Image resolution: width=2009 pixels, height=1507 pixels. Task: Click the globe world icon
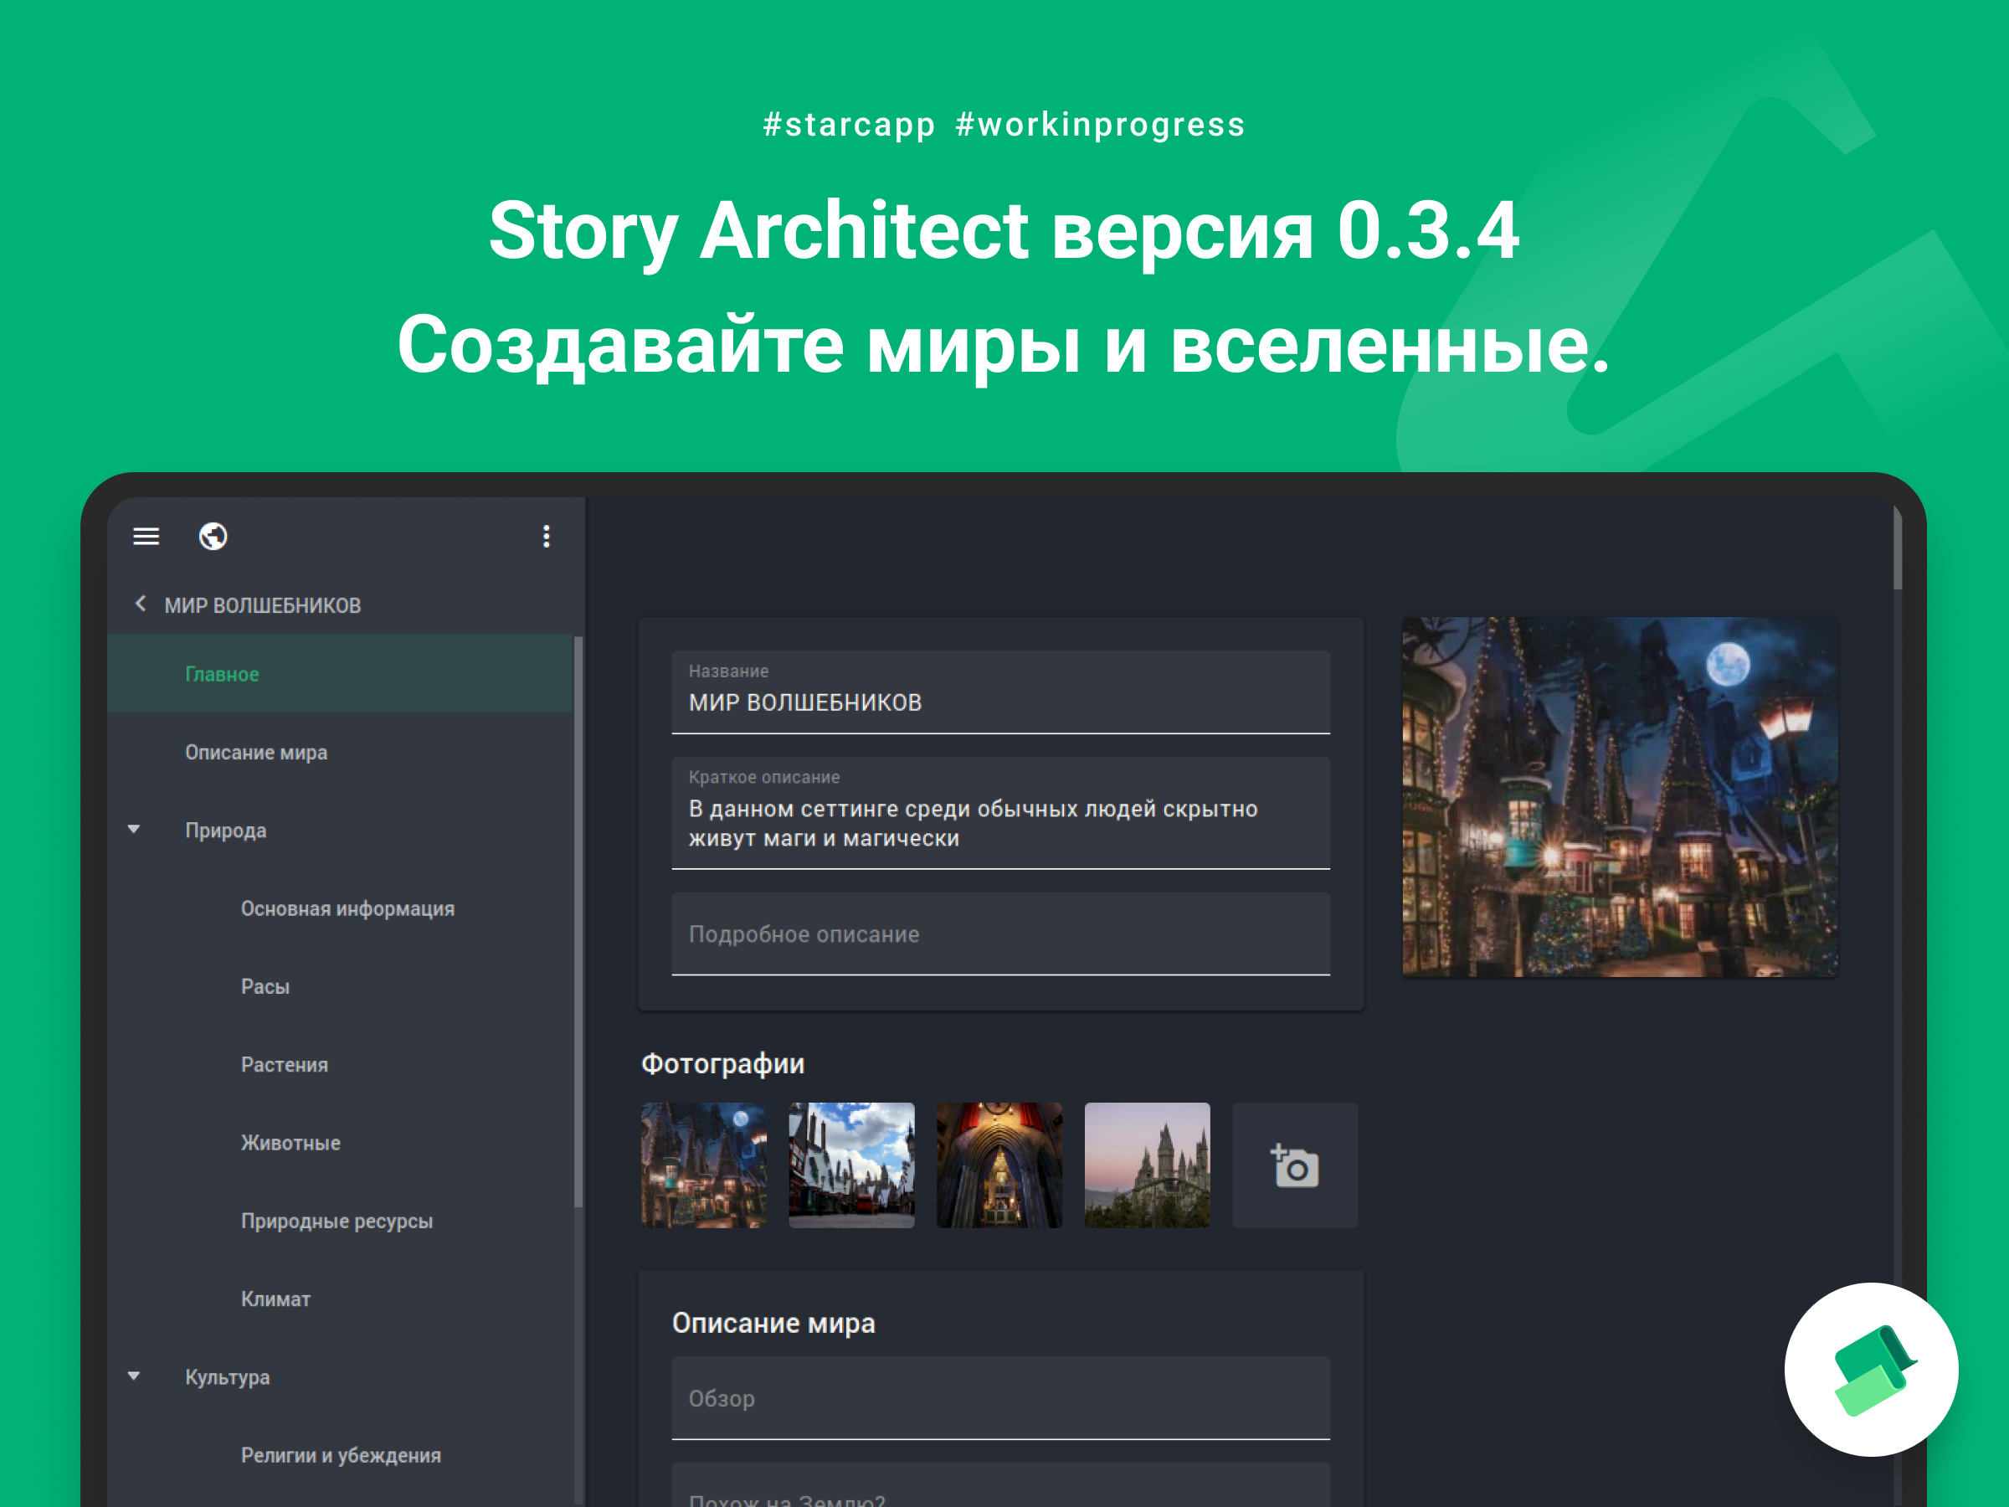click(x=213, y=537)
